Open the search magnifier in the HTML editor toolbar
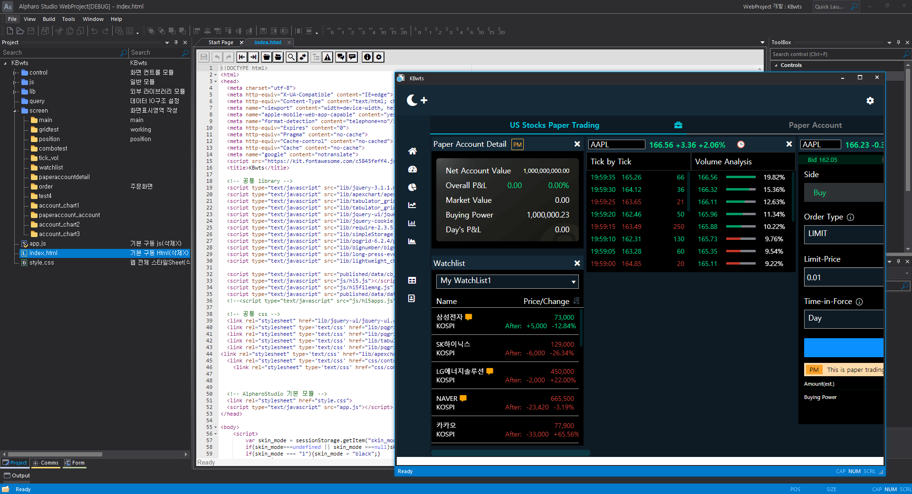The height and width of the screenshot is (494, 912). click(291, 57)
